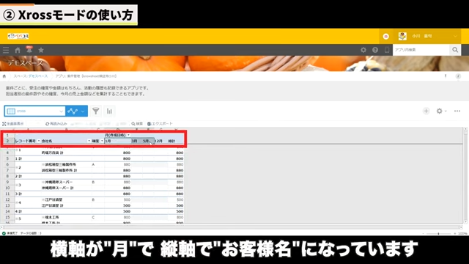Open the 月(作成日時) column field dropdown
This screenshot has width=469, height=264.
click(129, 135)
